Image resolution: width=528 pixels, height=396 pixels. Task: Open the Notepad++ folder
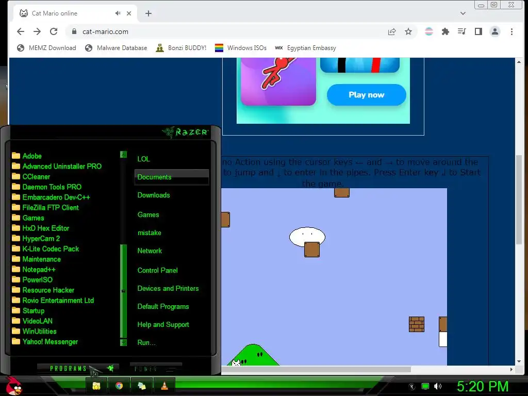tap(34, 270)
